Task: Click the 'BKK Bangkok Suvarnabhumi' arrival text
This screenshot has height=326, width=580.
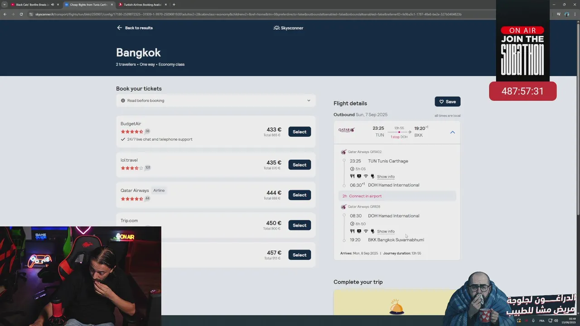Action: pos(396,240)
